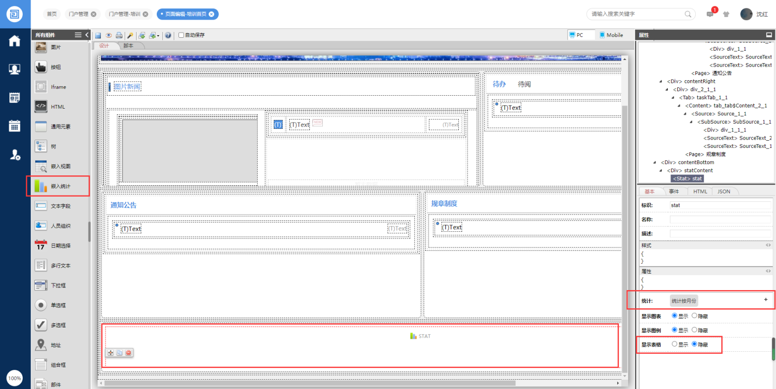776x389 pixels.
Task: Switch to Mobile view mode
Action: point(611,35)
